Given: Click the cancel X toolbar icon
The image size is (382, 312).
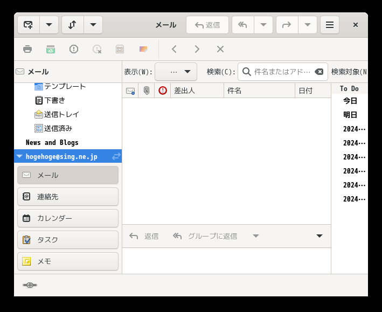Looking at the screenshot, I should (x=220, y=49).
